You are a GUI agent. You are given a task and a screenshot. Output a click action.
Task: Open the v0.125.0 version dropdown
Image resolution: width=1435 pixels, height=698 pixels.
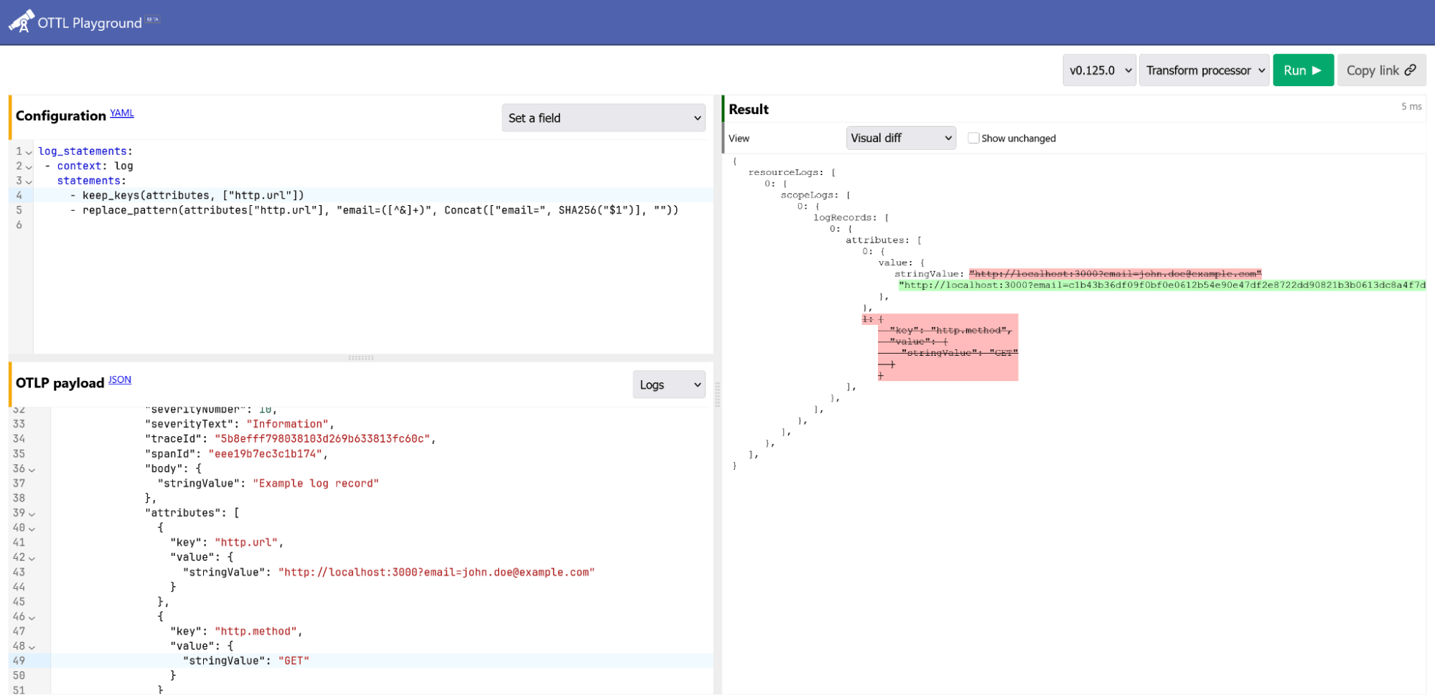click(1099, 70)
